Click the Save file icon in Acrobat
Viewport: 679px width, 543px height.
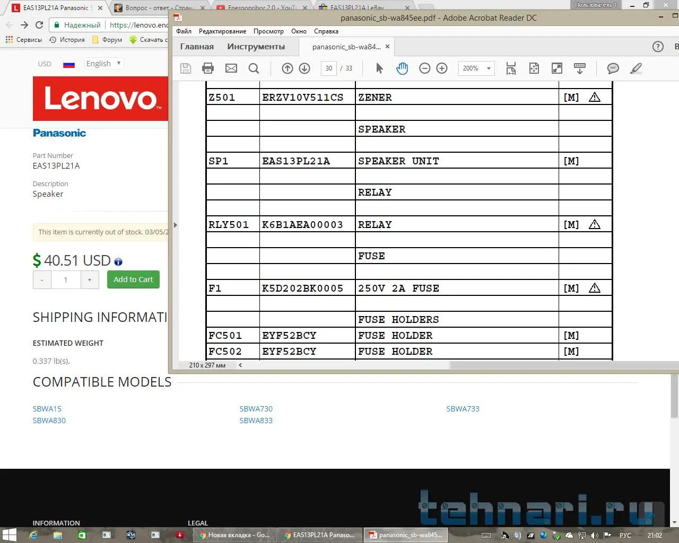186,68
